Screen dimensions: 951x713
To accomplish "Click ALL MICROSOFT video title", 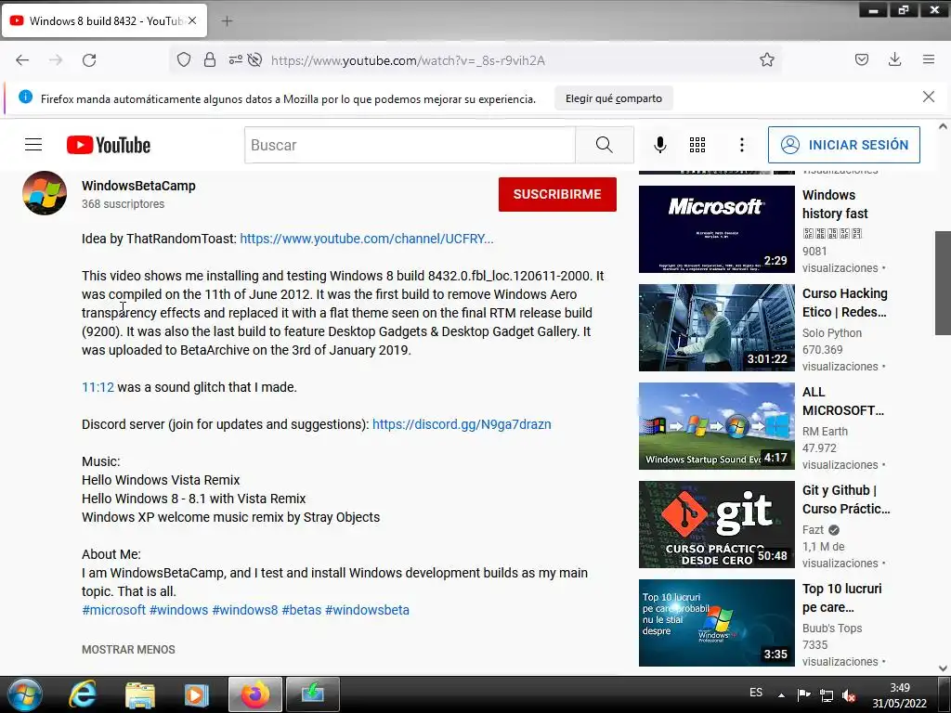I will point(843,401).
